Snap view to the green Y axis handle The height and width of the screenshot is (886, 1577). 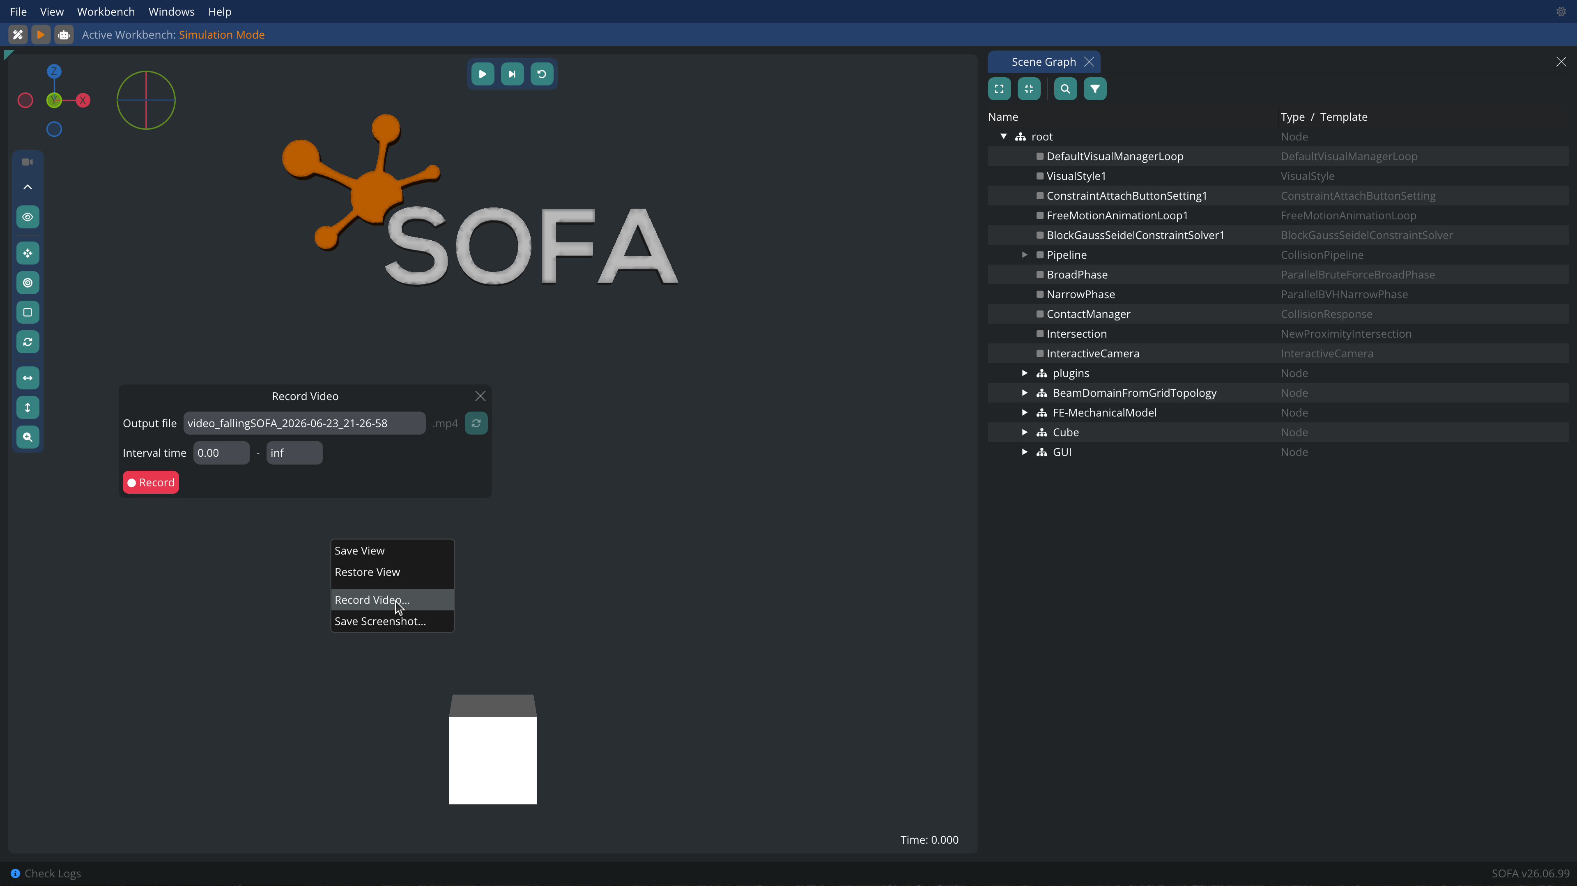54,100
